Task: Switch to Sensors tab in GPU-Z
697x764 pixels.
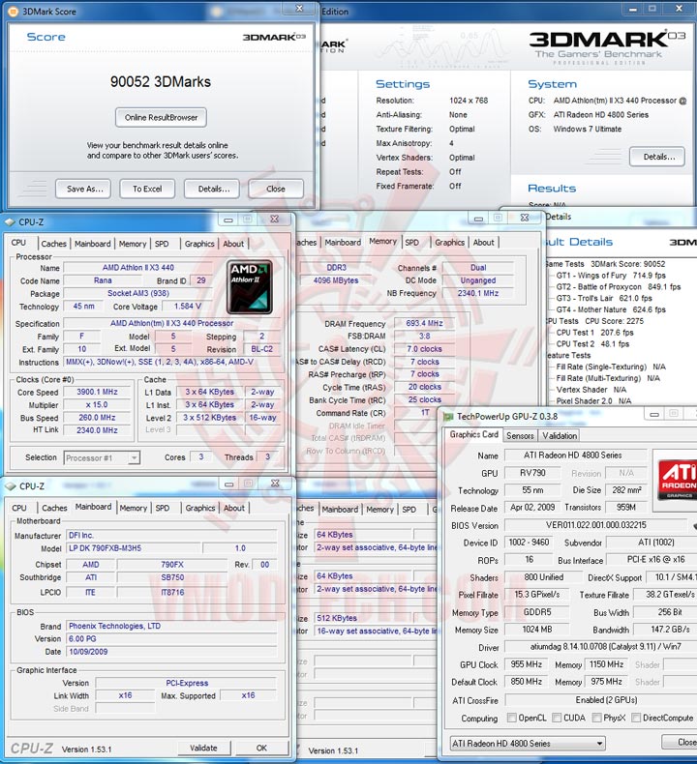Action: 520,435
